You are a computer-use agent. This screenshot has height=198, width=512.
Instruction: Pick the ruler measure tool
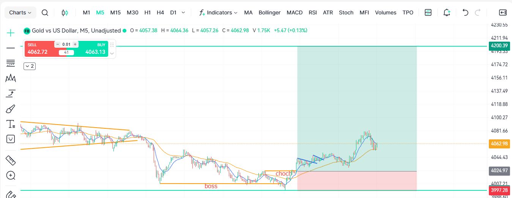tap(11, 161)
